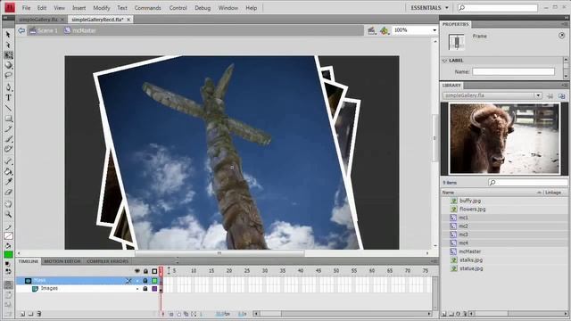Toggle sort order arrow in library Name column
Image resolution: width=571 pixels, height=321 pixels.
tap(539, 193)
